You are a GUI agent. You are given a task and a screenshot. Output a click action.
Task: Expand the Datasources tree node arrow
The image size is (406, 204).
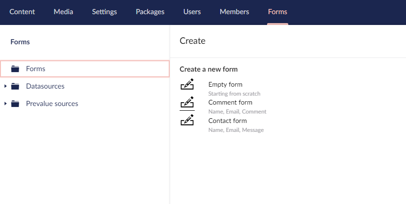[x=6, y=86]
